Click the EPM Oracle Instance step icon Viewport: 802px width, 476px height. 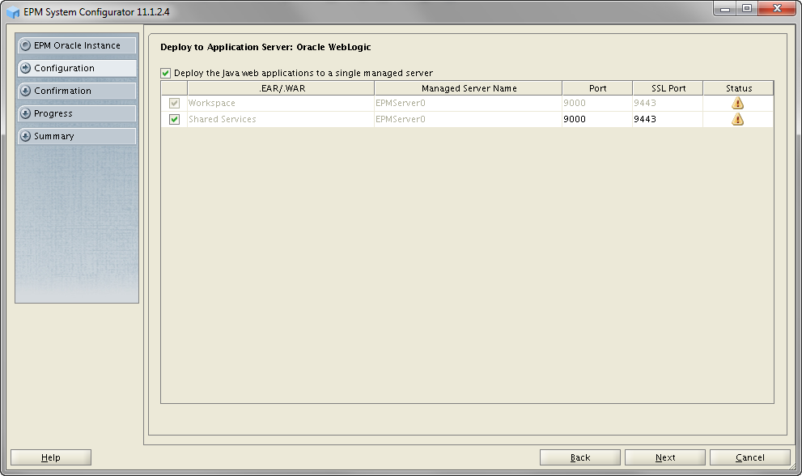(x=25, y=45)
